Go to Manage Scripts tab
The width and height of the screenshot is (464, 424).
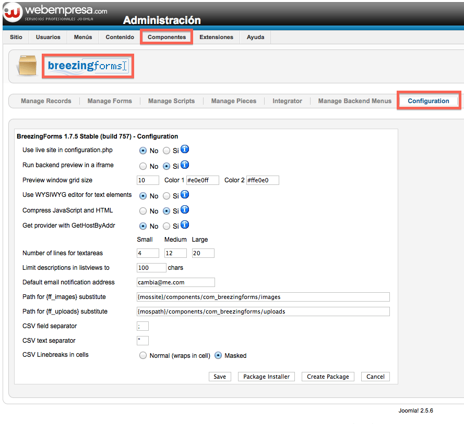coord(171,101)
